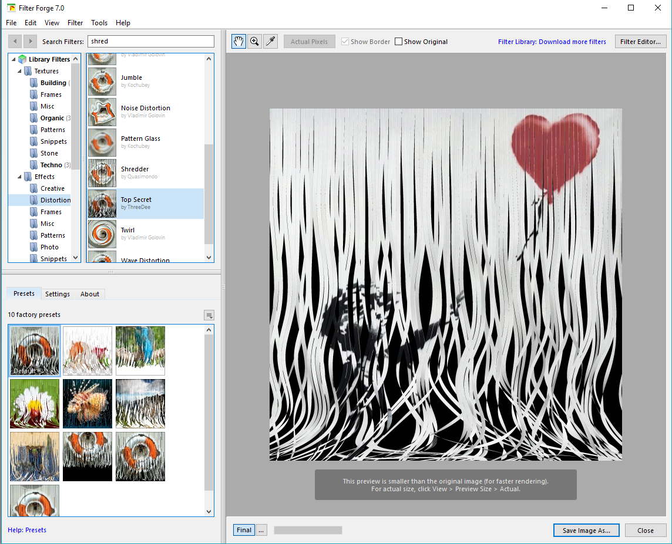Collapse the Library Filters node
Viewport: 672px width, 544px height.
point(13,59)
